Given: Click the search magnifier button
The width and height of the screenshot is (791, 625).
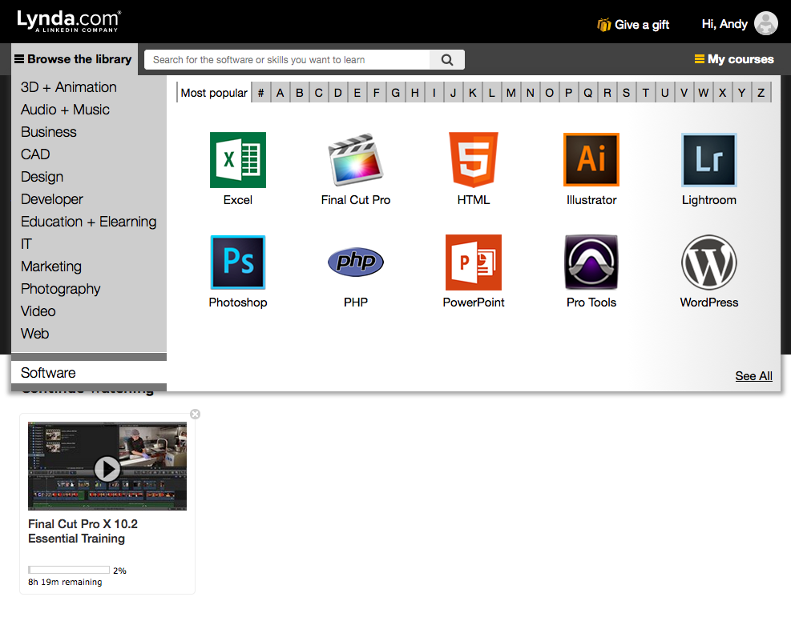Looking at the screenshot, I should point(447,60).
